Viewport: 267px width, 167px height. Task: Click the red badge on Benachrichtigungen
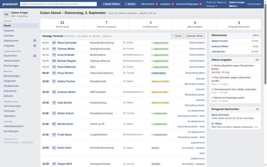tap(201, 4)
